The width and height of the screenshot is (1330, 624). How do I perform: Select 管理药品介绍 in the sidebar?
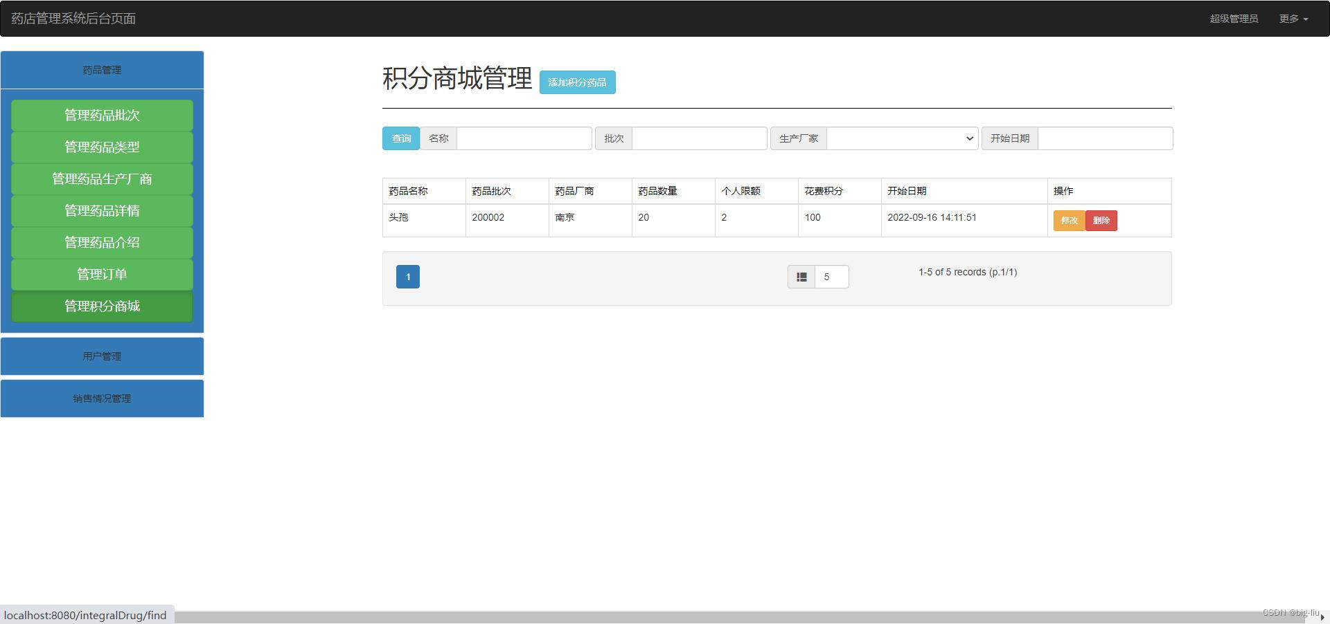pos(101,242)
